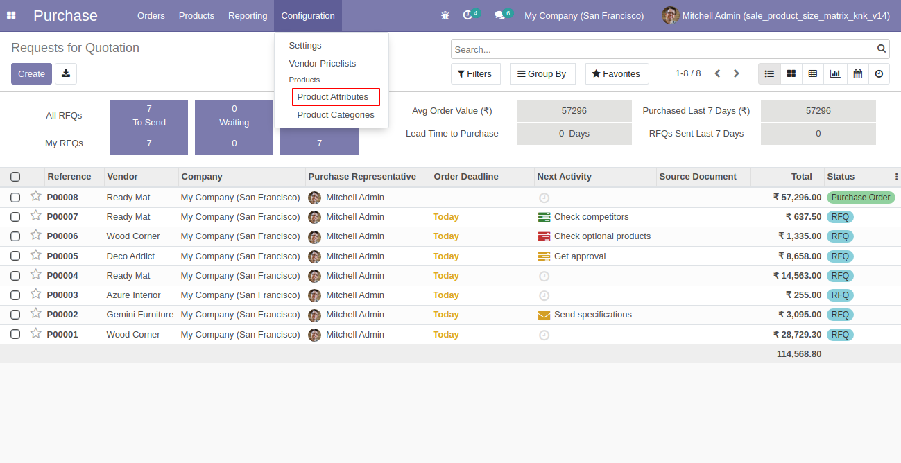Screen dimensions: 901x463
Task: Select checkbox for P00001
Action: (15, 335)
